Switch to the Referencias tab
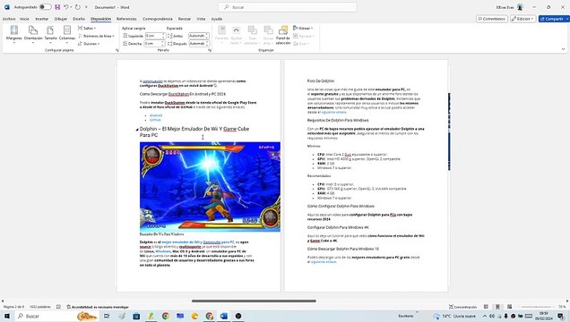The width and height of the screenshot is (570, 322). point(126,19)
